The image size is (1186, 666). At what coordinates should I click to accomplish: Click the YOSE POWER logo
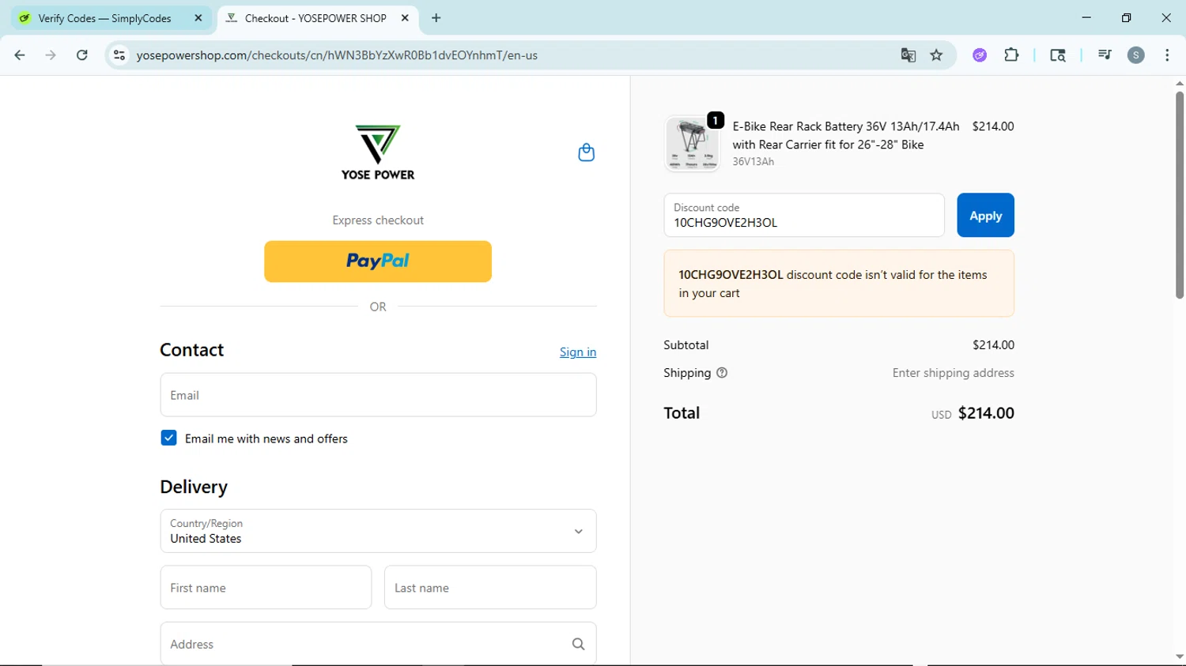pos(378,152)
